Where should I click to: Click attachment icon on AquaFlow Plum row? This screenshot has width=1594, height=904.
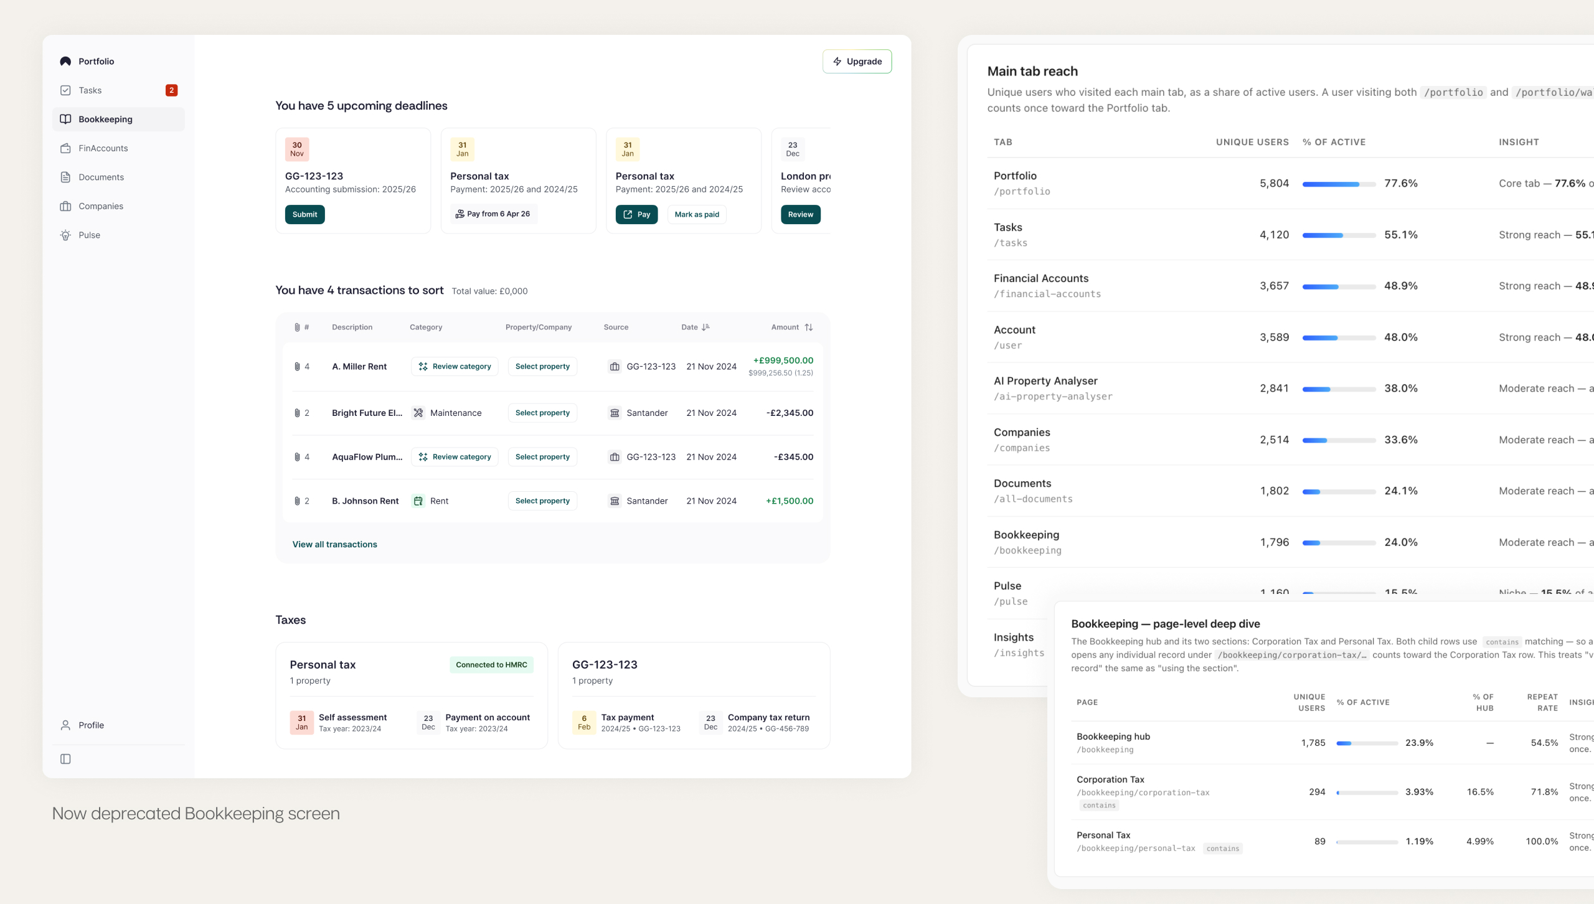tap(297, 456)
